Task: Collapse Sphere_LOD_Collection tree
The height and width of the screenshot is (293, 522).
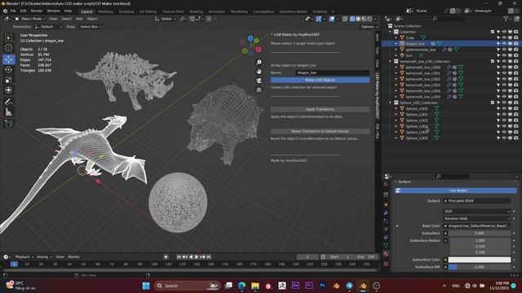Action: 390,103
